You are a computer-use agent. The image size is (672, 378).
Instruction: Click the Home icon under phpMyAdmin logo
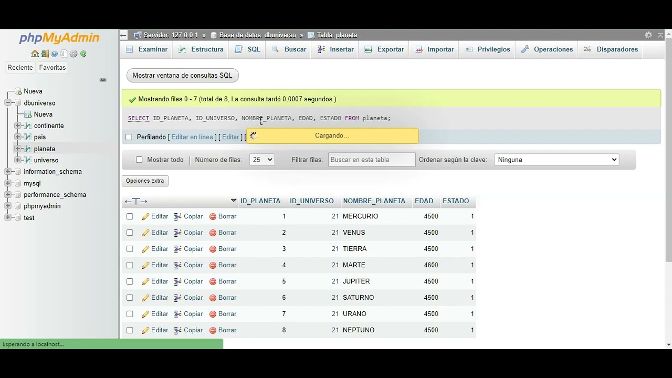click(x=35, y=54)
